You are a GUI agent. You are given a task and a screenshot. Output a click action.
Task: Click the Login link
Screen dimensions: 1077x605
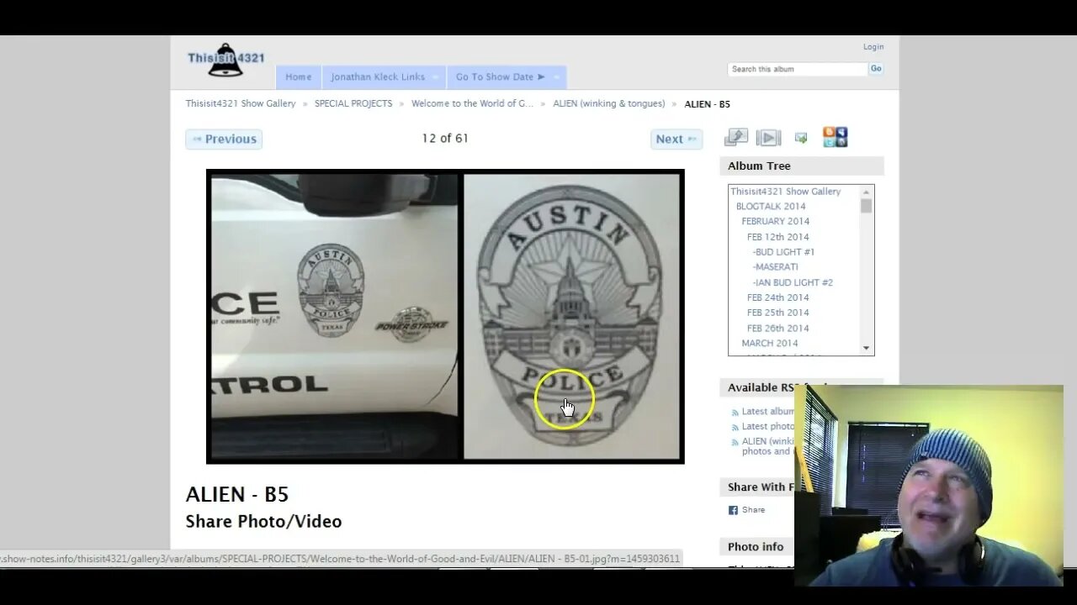[873, 47]
